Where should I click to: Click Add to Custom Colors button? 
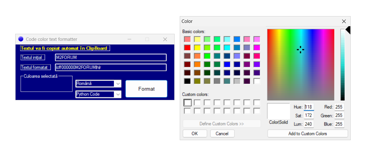(307, 133)
